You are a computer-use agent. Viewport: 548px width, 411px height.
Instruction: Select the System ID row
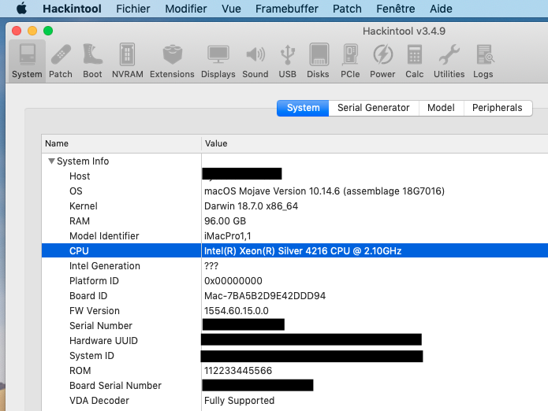pyautogui.click(x=295, y=356)
